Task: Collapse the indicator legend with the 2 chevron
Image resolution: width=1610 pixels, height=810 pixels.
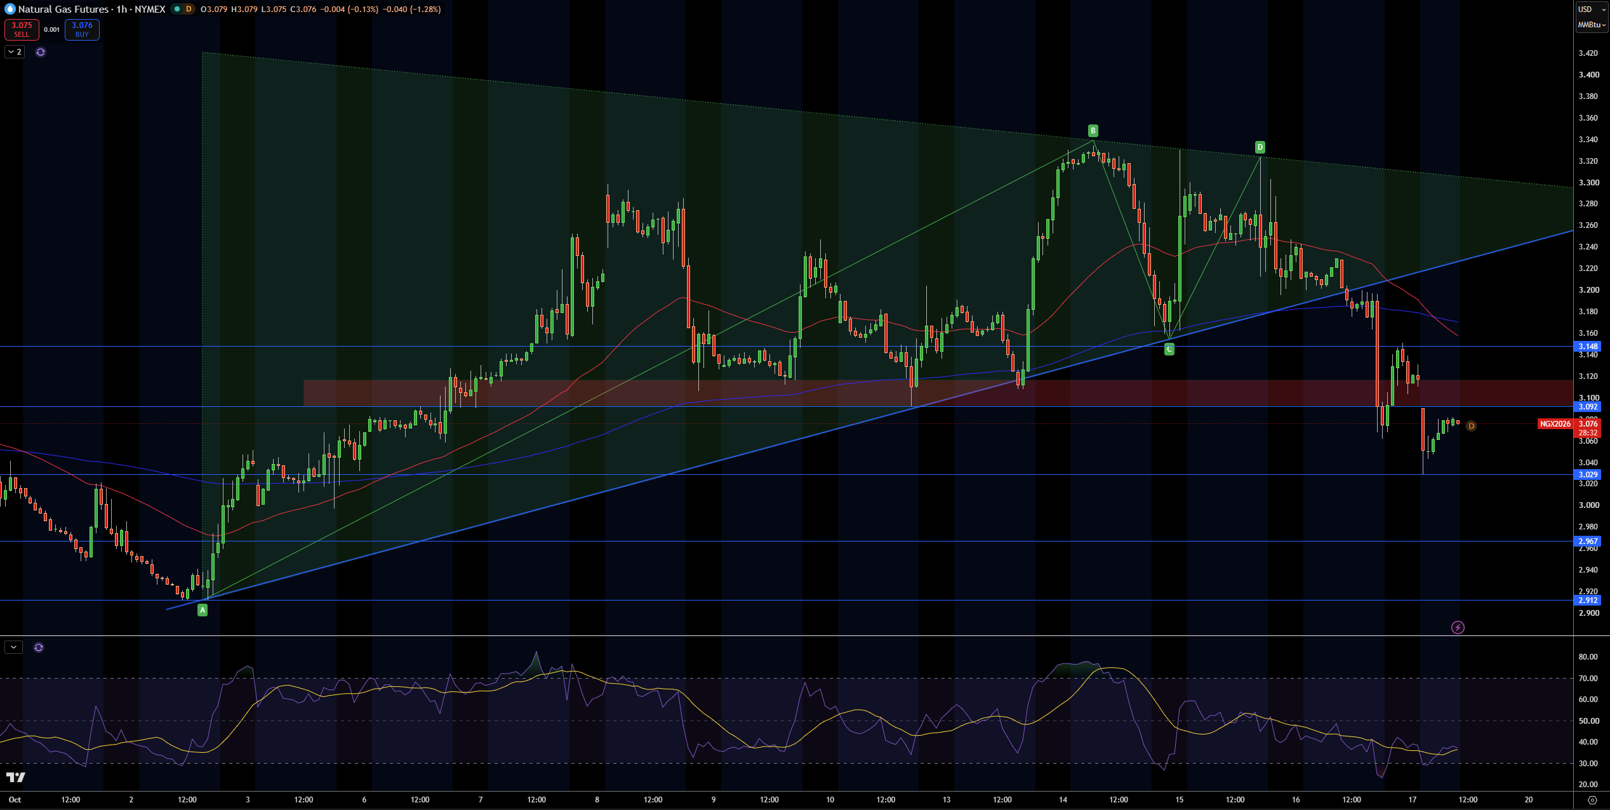Action: coord(15,52)
